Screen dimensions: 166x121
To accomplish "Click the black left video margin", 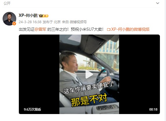I will click(39, 74).
